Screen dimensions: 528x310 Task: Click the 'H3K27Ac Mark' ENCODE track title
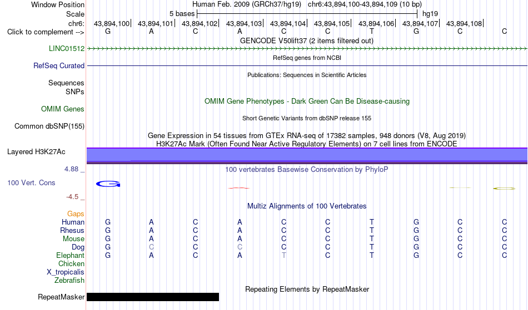[307, 144]
